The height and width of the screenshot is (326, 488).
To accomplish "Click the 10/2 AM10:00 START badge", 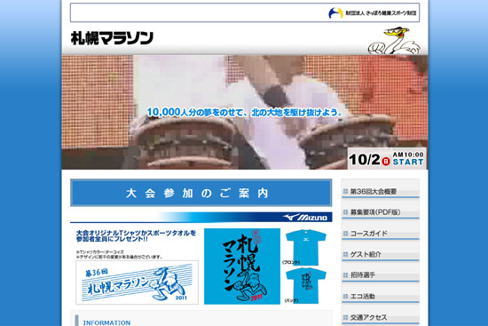I will coord(387,159).
